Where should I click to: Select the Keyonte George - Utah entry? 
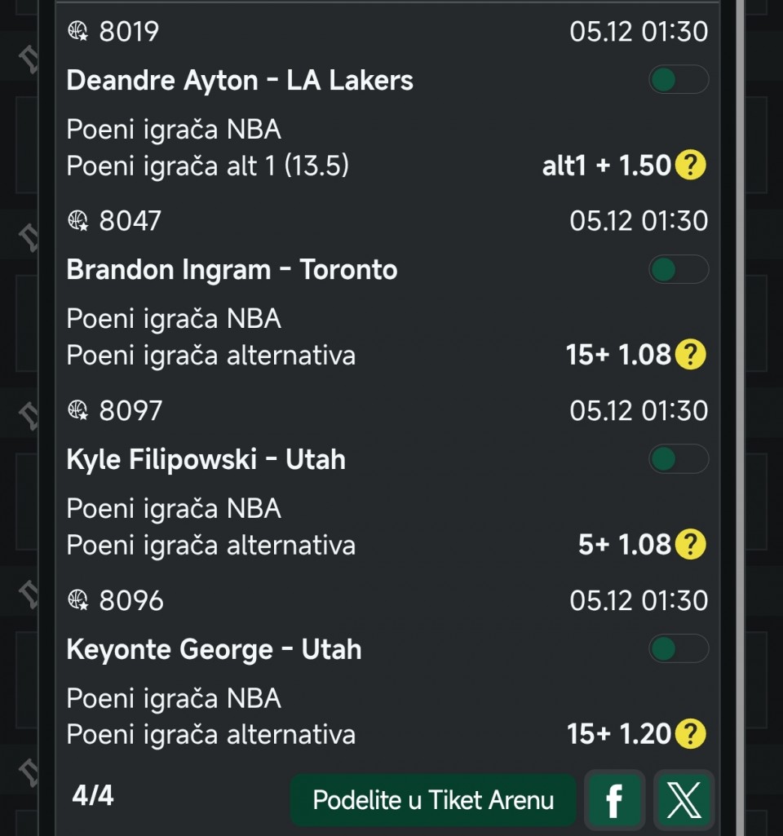click(214, 650)
